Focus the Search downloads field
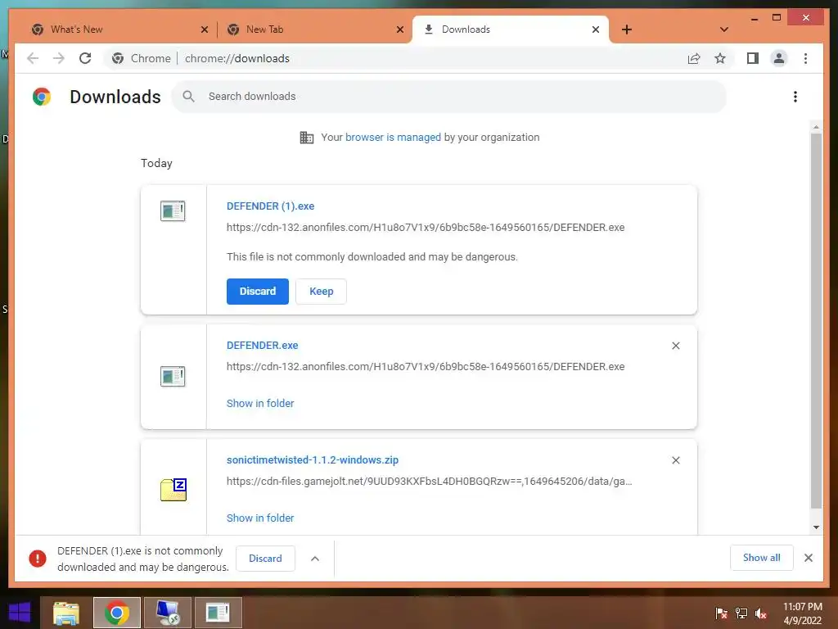The image size is (838, 629). 449,97
